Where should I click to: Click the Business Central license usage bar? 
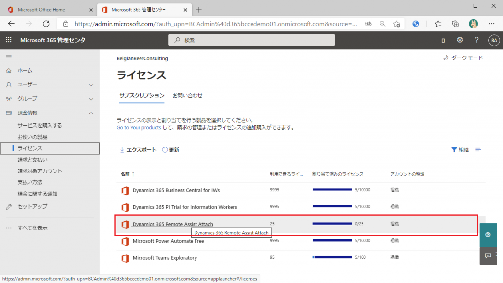point(332,190)
